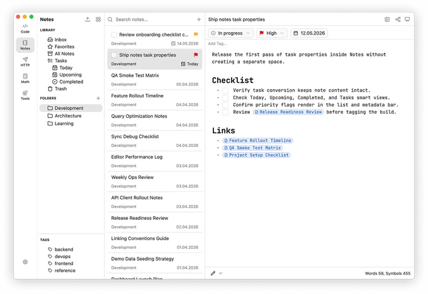
Task: Open Editor Performance Log note
Action: [x=155, y=161]
